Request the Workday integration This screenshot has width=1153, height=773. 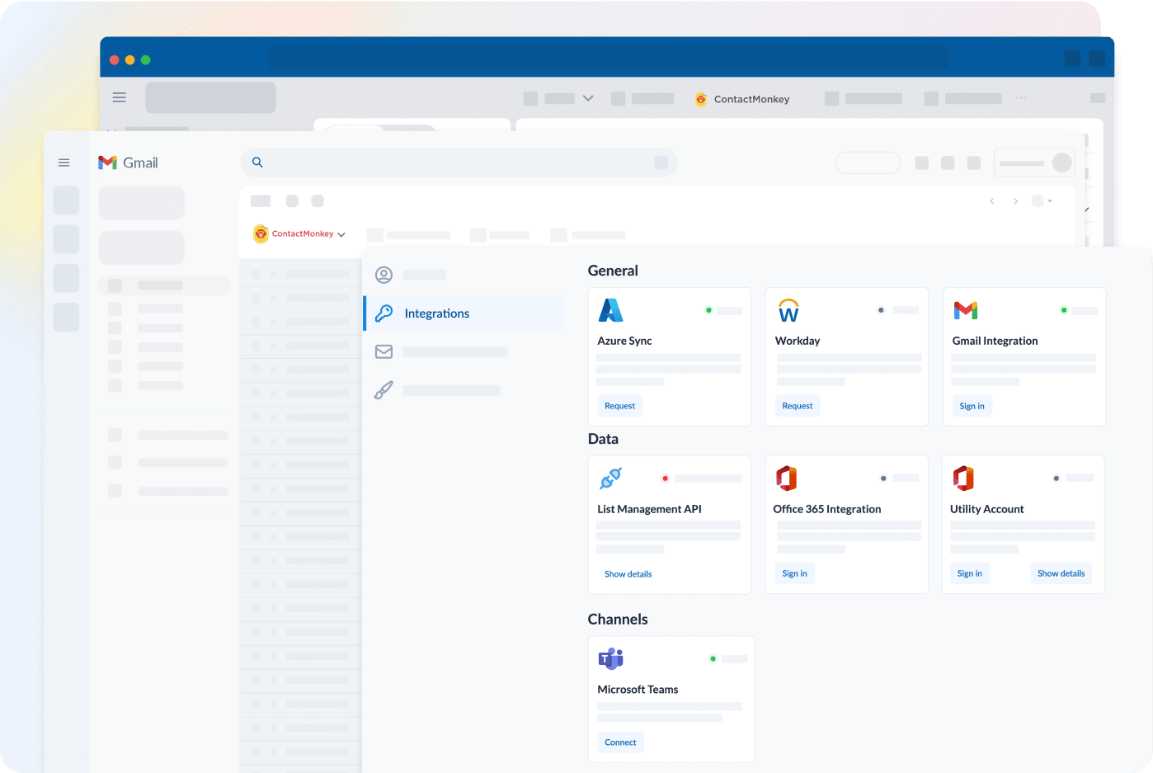pyautogui.click(x=798, y=406)
